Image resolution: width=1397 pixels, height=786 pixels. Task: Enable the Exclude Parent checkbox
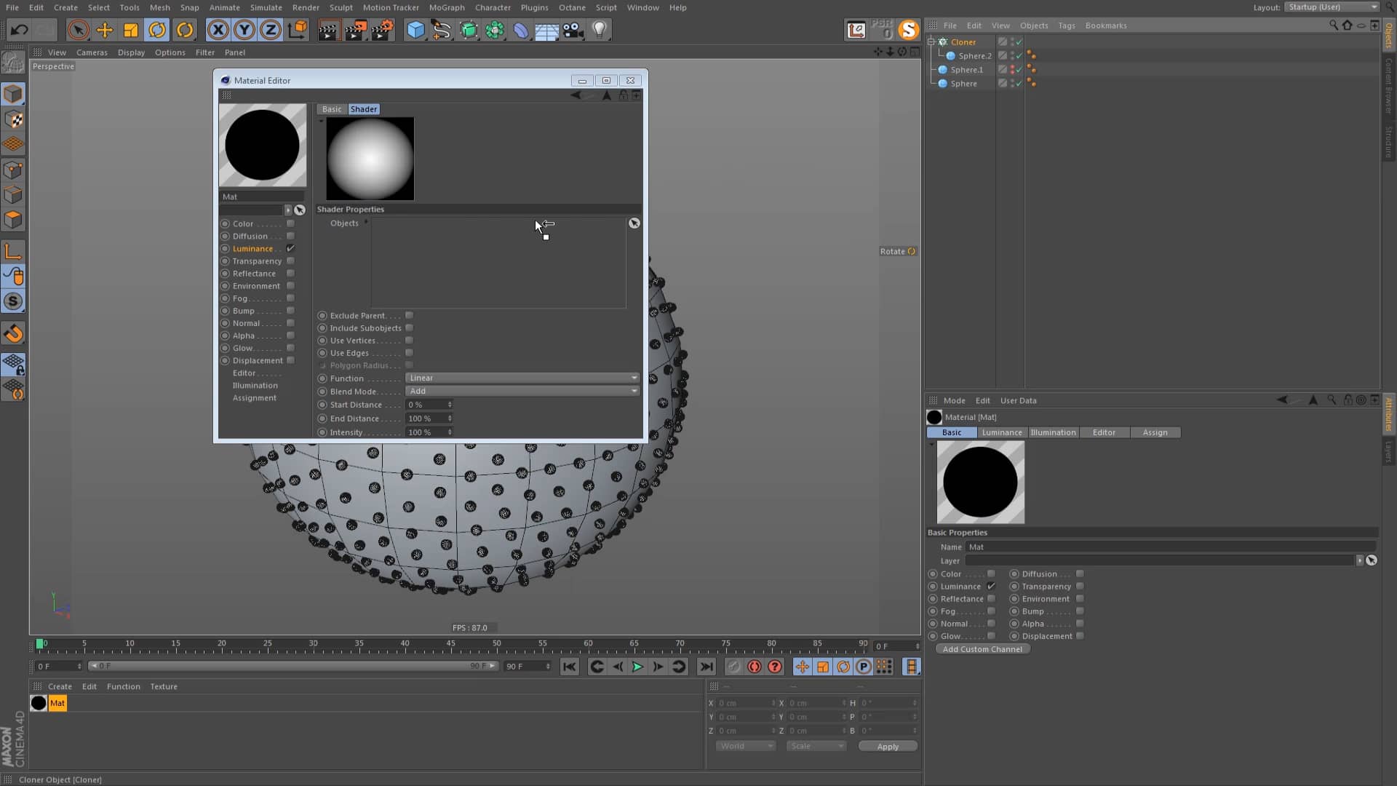point(409,316)
